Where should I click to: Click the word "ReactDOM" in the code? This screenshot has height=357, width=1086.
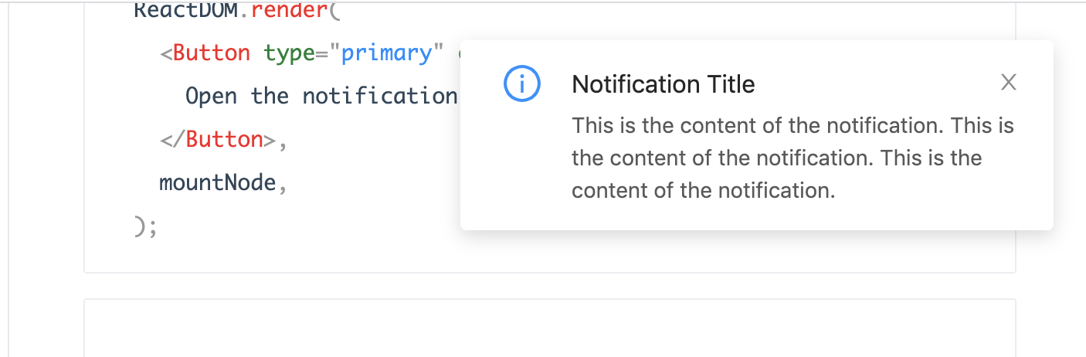click(x=184, y=11)
